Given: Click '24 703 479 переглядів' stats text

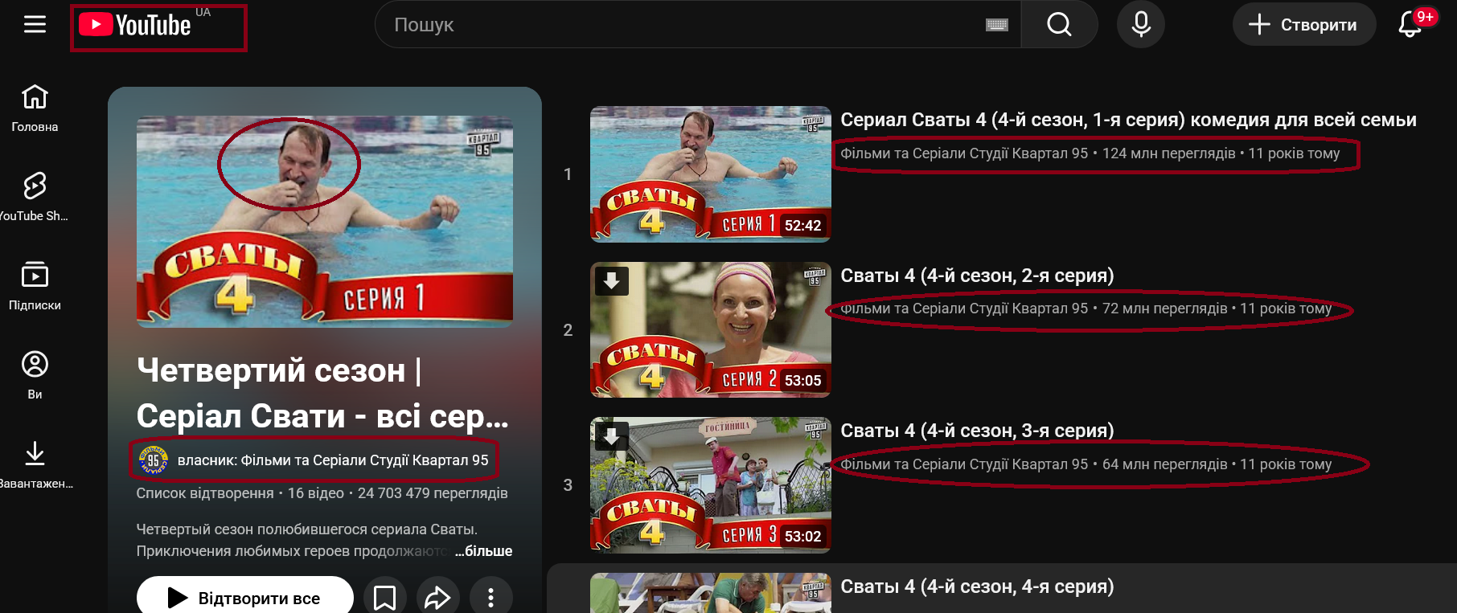Looking at the screenshot, I should click(433, 493).
